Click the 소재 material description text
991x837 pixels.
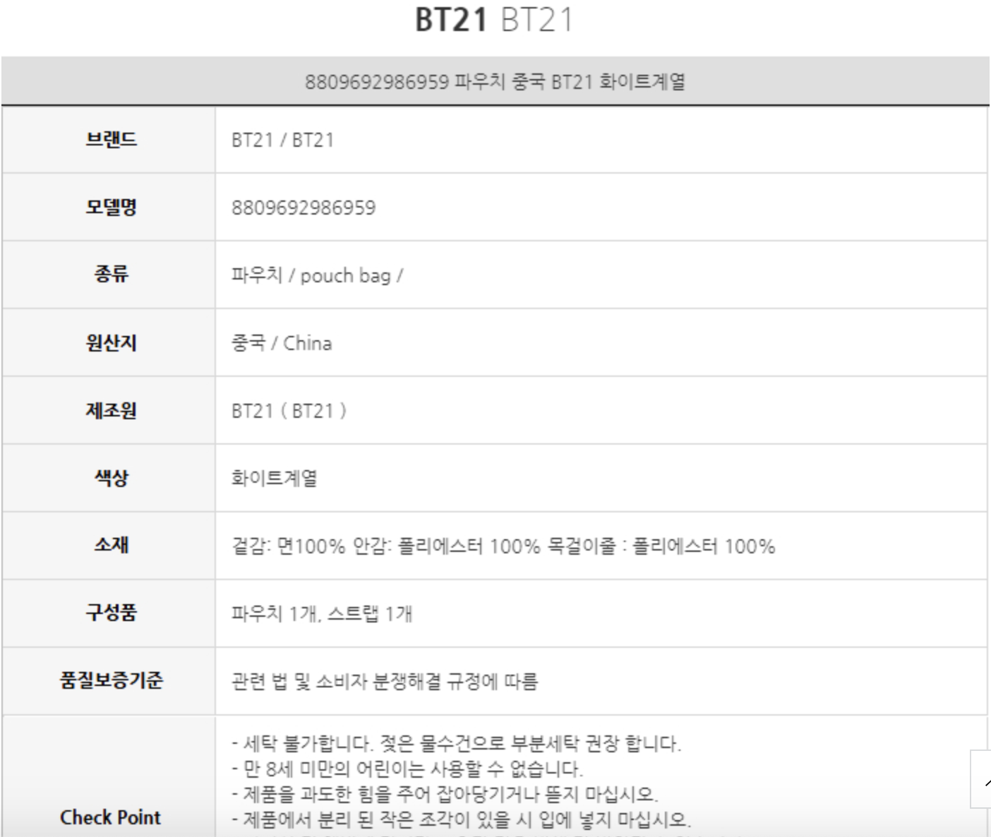tap(503, 546)
